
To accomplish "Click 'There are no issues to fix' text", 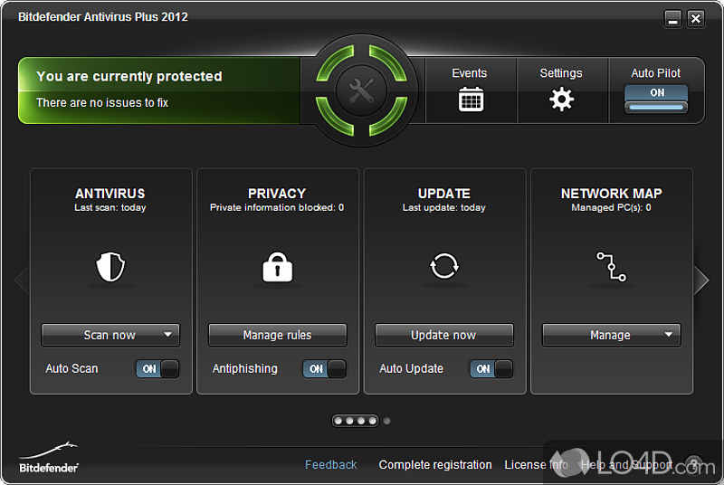I will pyautogui.click(x=102, y=102).
